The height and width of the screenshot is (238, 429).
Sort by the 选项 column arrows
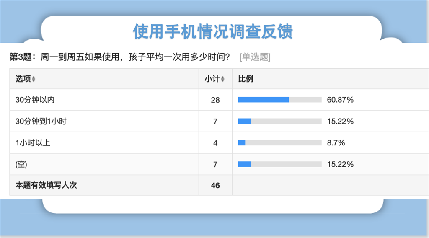tap(34, 79)
